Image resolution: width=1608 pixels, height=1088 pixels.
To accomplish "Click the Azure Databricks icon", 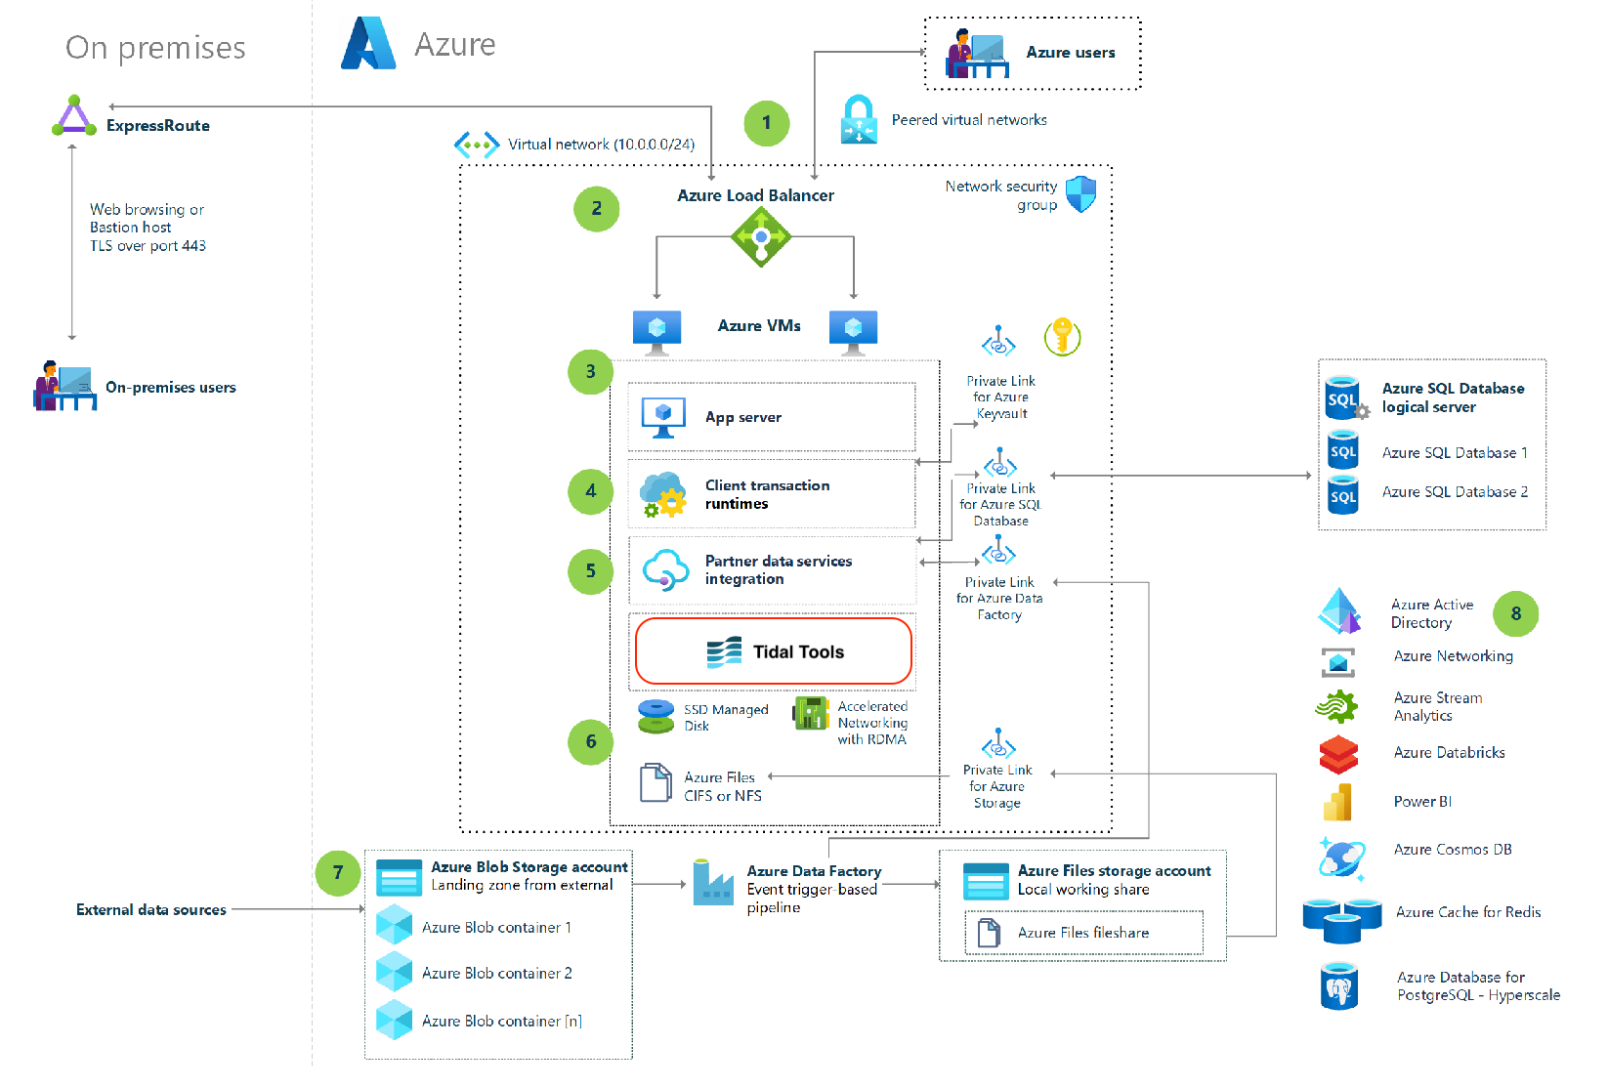I will click(1338, 754).
